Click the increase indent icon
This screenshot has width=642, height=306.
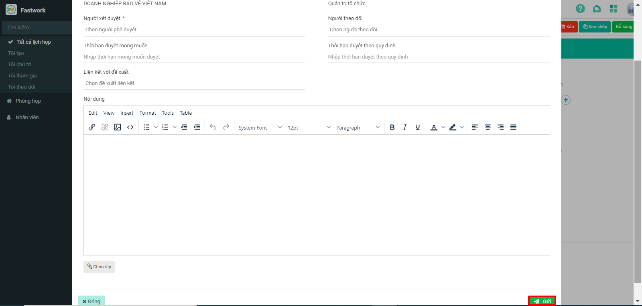coord(197,127)
